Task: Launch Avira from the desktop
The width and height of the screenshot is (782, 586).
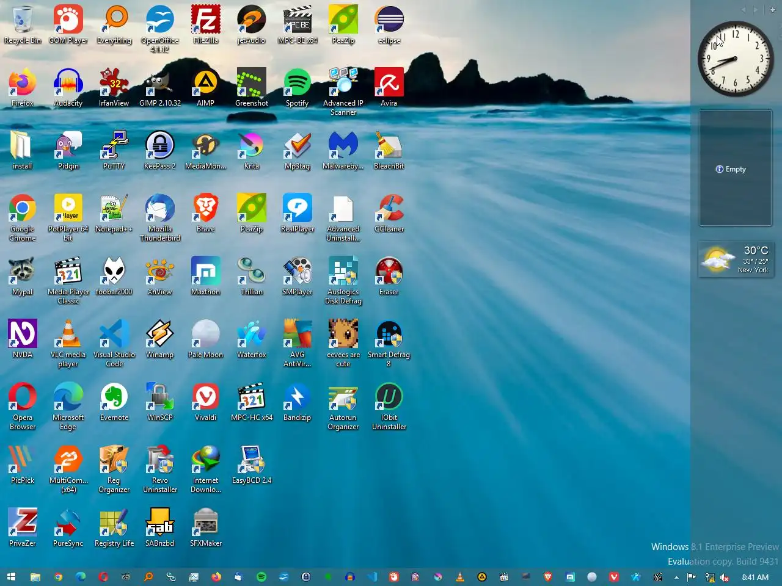Action: pos(389,88)
